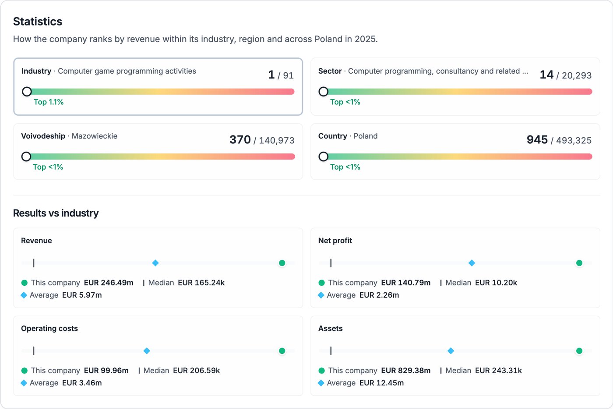Click the blue average diamond on Revenue chart
The image size is (613, 409).
[x=155, y=263]
